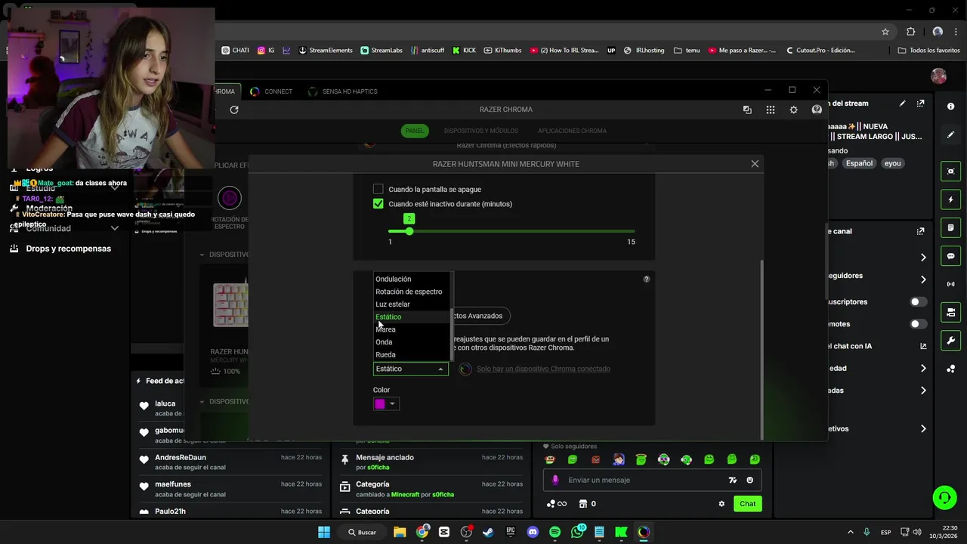Open effect help question mark icon
Screen dimensions: 967x544
point(646,279)
